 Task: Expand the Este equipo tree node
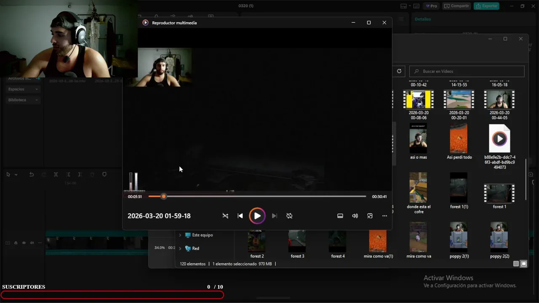(x=180, y=235)
